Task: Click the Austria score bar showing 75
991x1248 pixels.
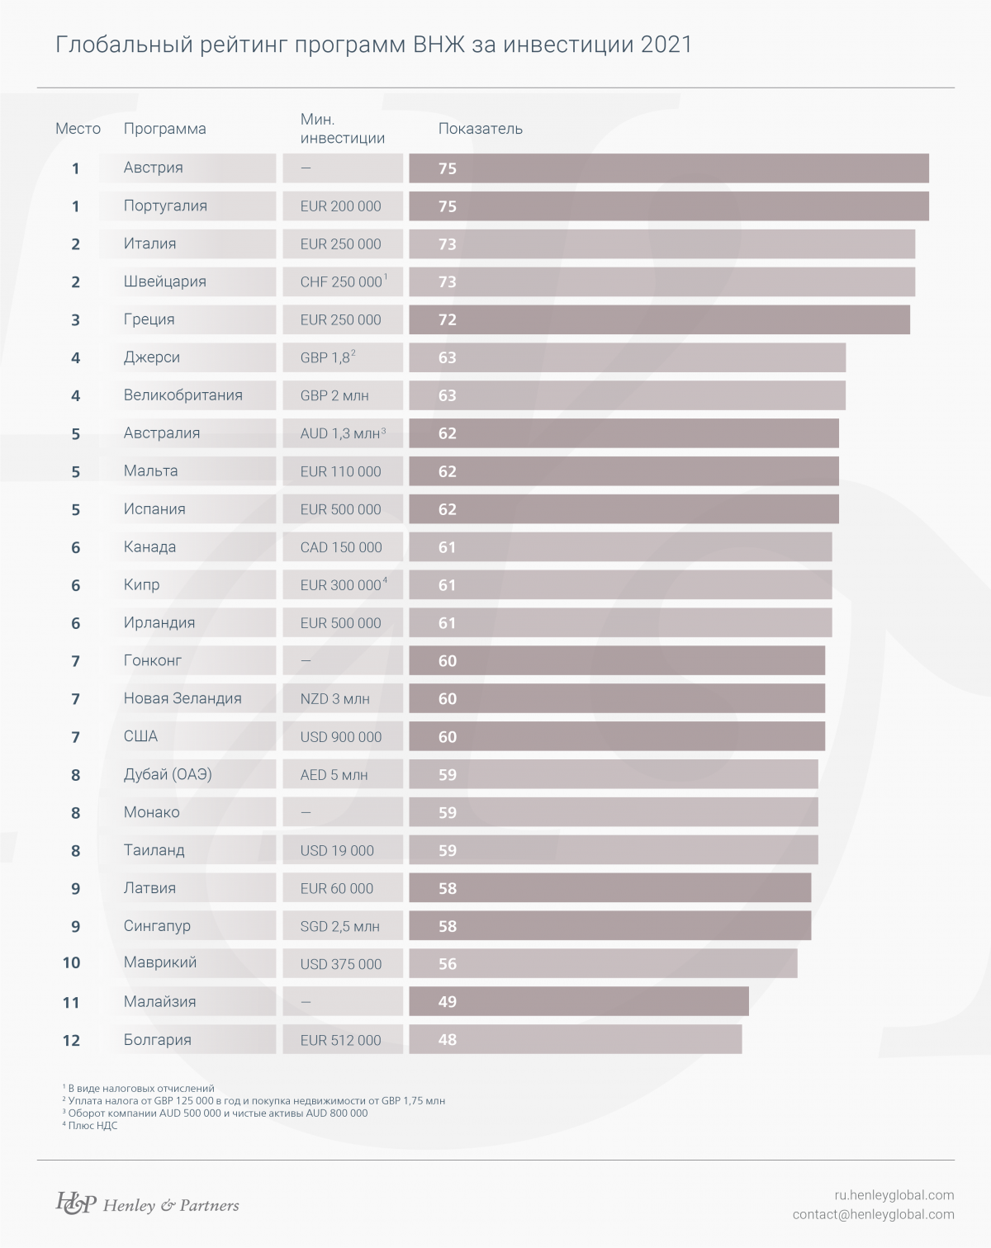Action: [x=668, y=168]
